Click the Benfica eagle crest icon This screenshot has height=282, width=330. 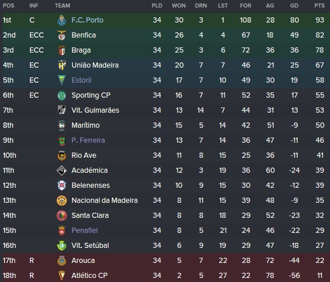pyautogui.click(x=62, y=35)
